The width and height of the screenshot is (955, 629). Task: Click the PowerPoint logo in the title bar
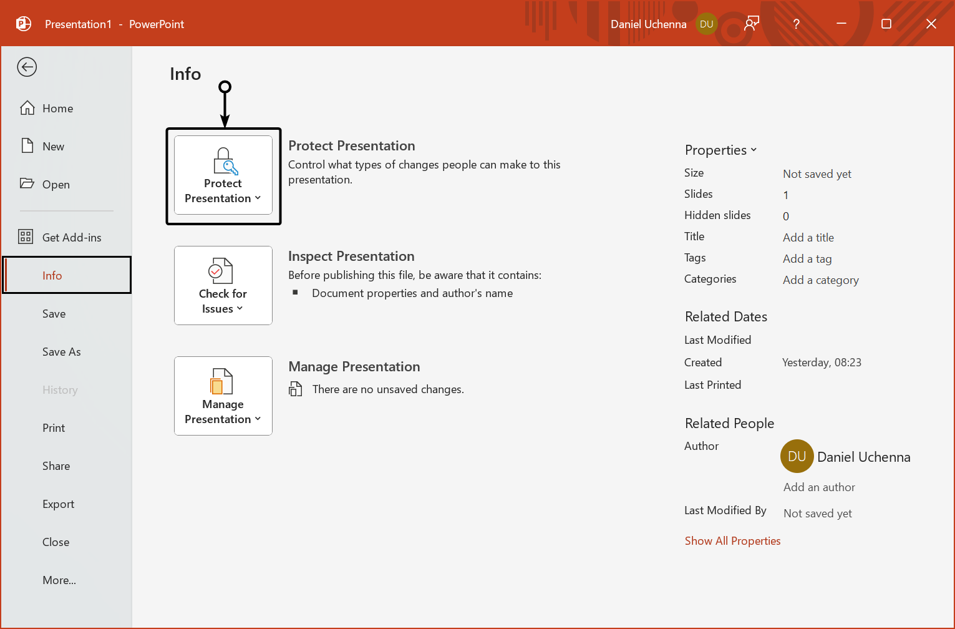[x=22, y=23]
